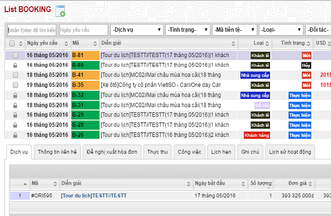
Task: Click lock icon on row B-29
Action: pyautogui.click(x=15, y=115)
